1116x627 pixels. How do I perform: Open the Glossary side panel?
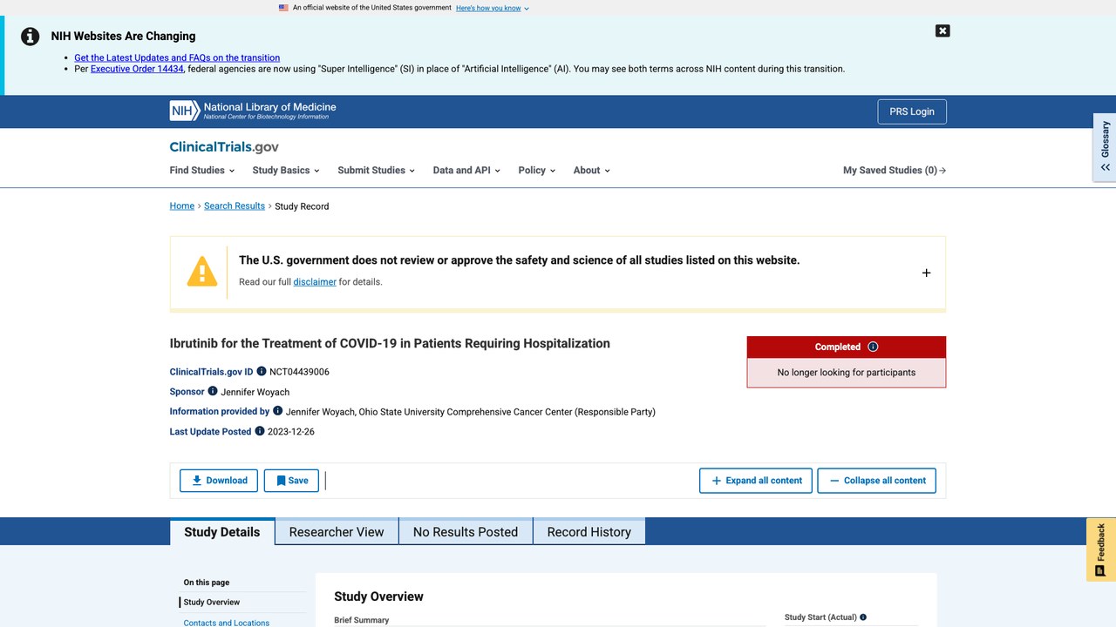coord(1105,147)
